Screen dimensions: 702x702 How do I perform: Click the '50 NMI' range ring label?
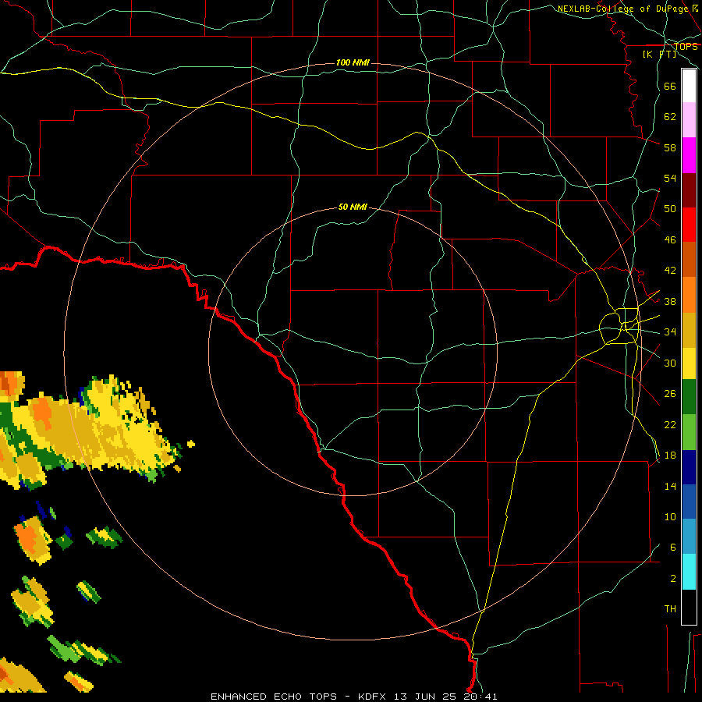pos(353,207)
